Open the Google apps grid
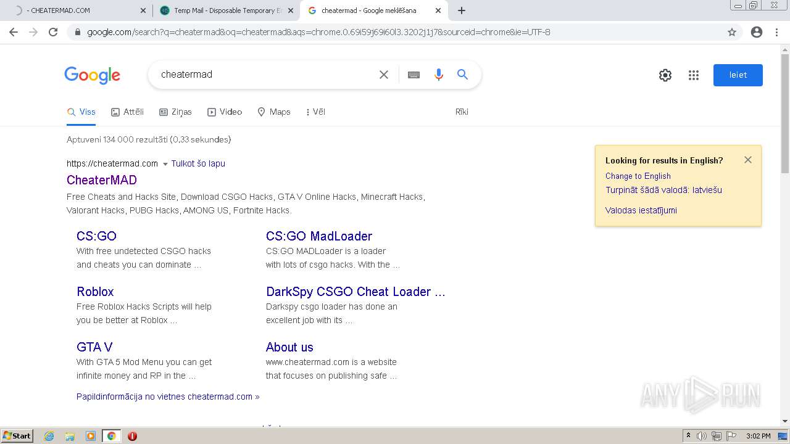Image resolution: width=790 pixels, height=444 pixels. 694,75
